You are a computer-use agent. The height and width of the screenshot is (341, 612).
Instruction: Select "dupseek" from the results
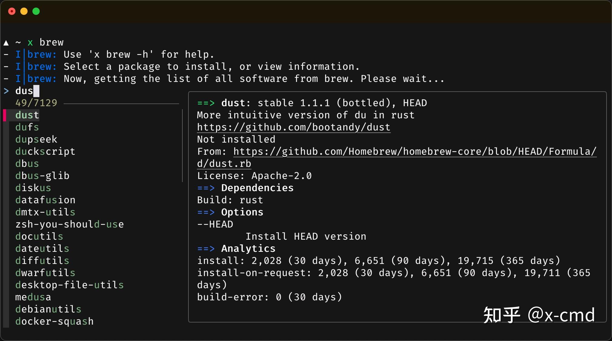[36, 139]
